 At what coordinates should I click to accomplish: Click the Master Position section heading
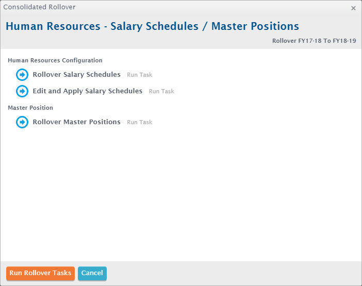coord(30,108)
